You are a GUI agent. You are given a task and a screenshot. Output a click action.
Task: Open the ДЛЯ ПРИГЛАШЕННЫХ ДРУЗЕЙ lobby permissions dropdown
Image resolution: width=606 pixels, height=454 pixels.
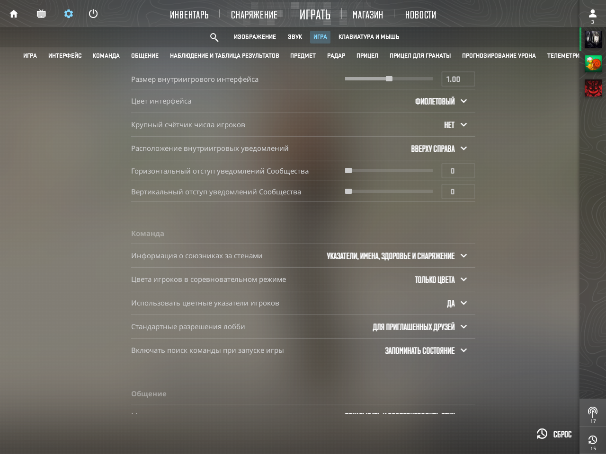click(x=420, y=327)
